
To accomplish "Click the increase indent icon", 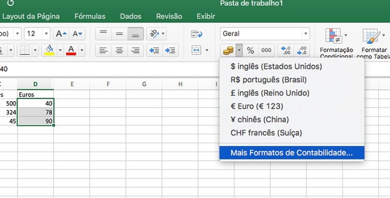I will click(x=170, y=50).
